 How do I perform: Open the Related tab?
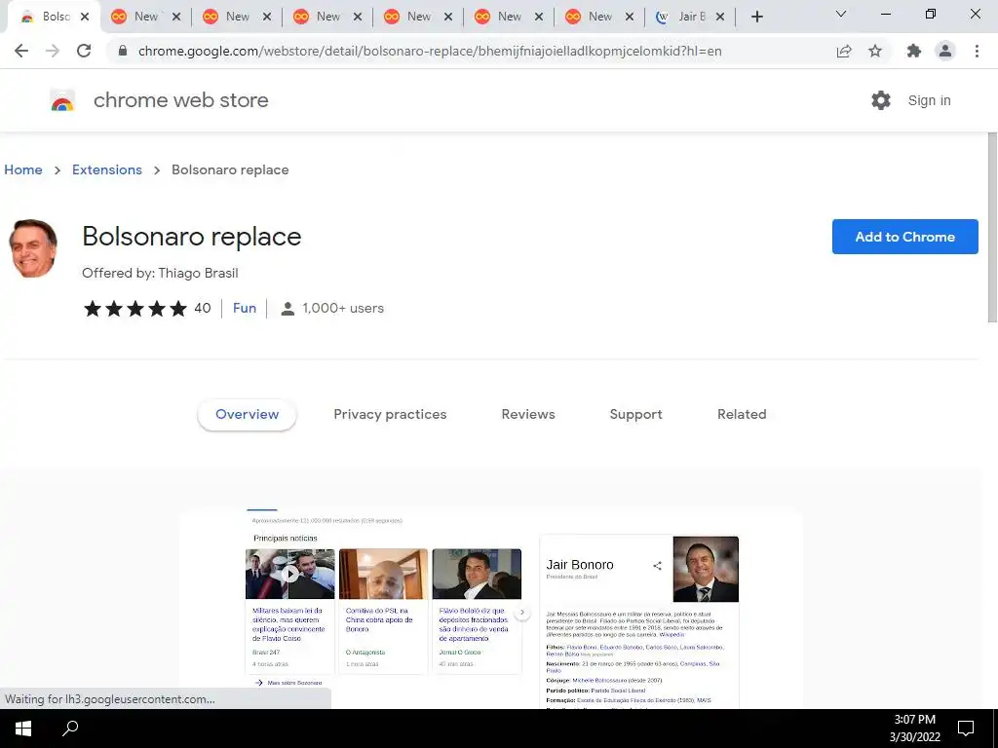pos(742,414)
